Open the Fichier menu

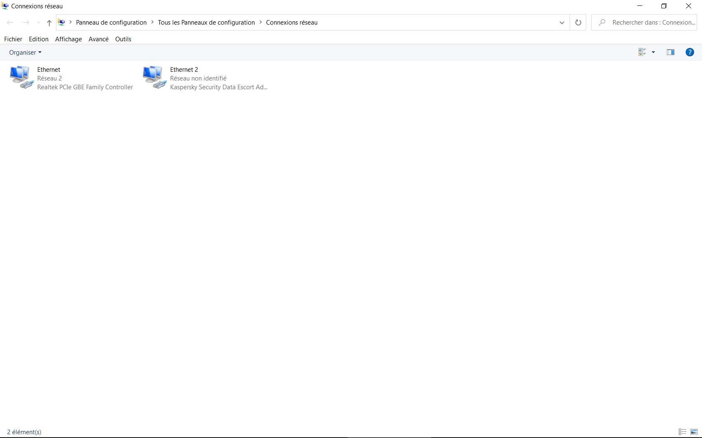(x=13, y=39)
